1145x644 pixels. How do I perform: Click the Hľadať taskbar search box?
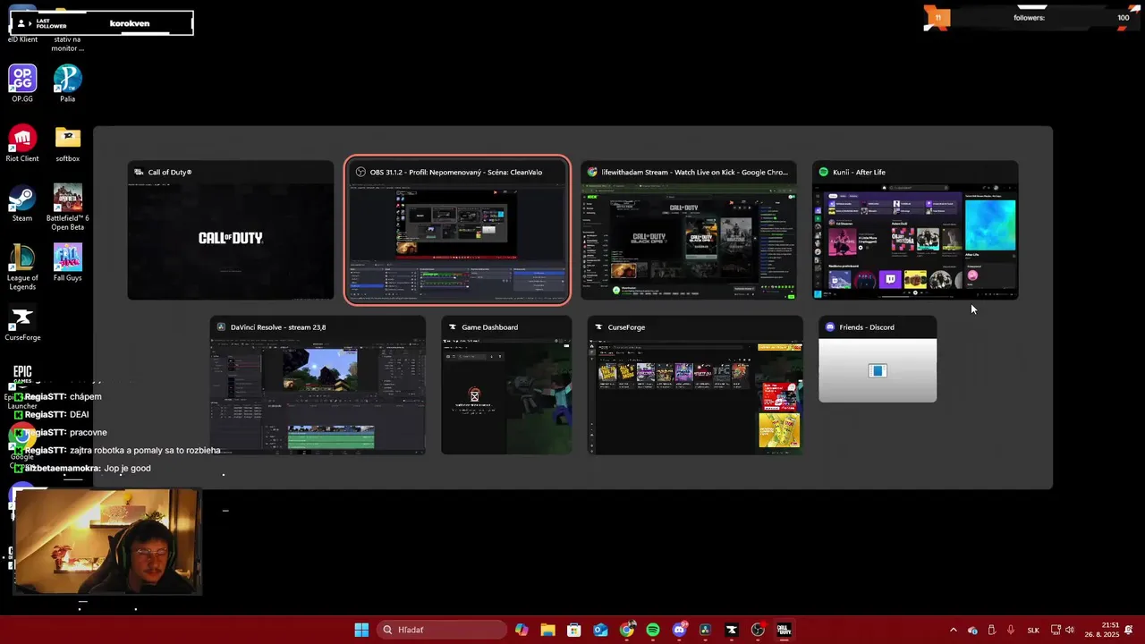tap(442, 630)
